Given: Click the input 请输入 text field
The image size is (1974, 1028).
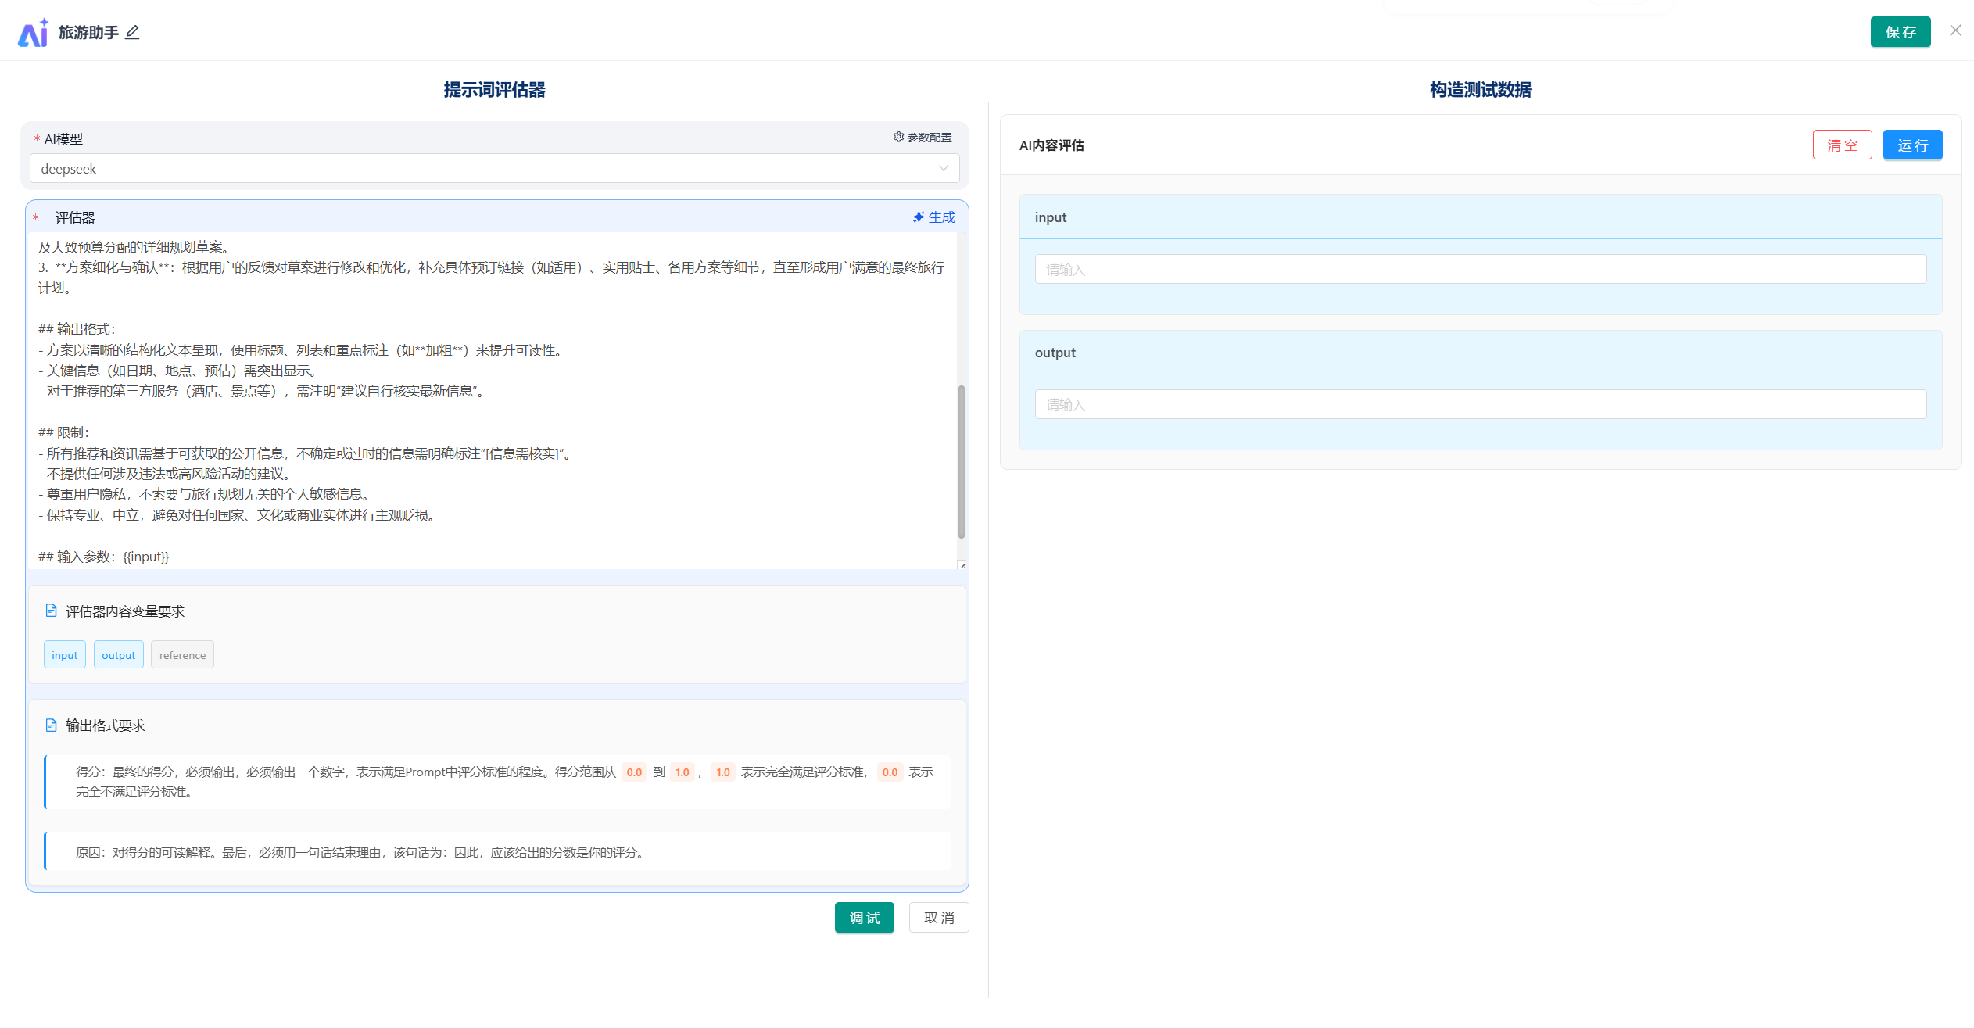Looking at the screenshot, I should (1480, 270).
